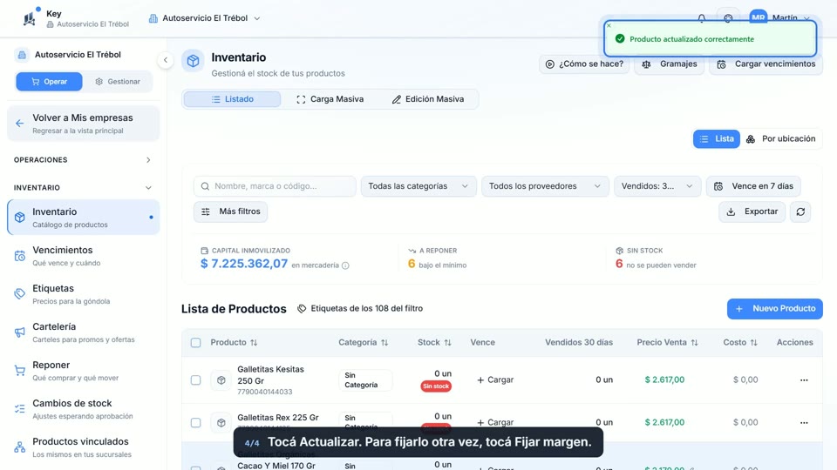Open the Listado tab
Image resolution: width=837 pixels, height=470 pixels.
pos(232,99)
